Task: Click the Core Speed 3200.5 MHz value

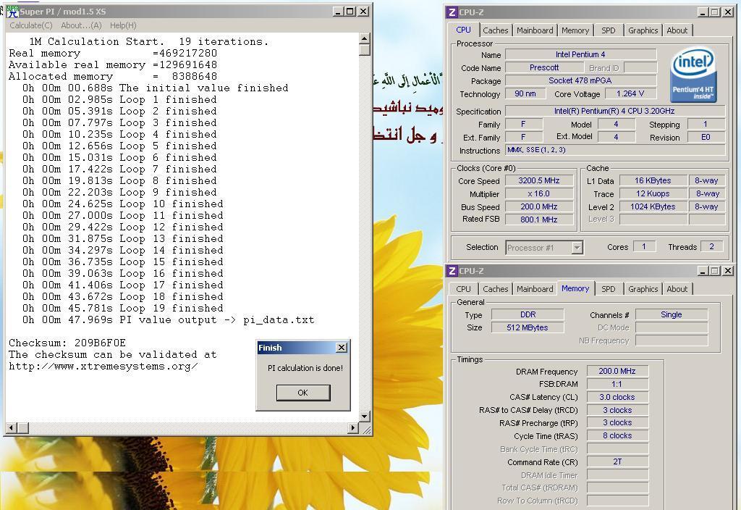Action: [x=539, y=180]
